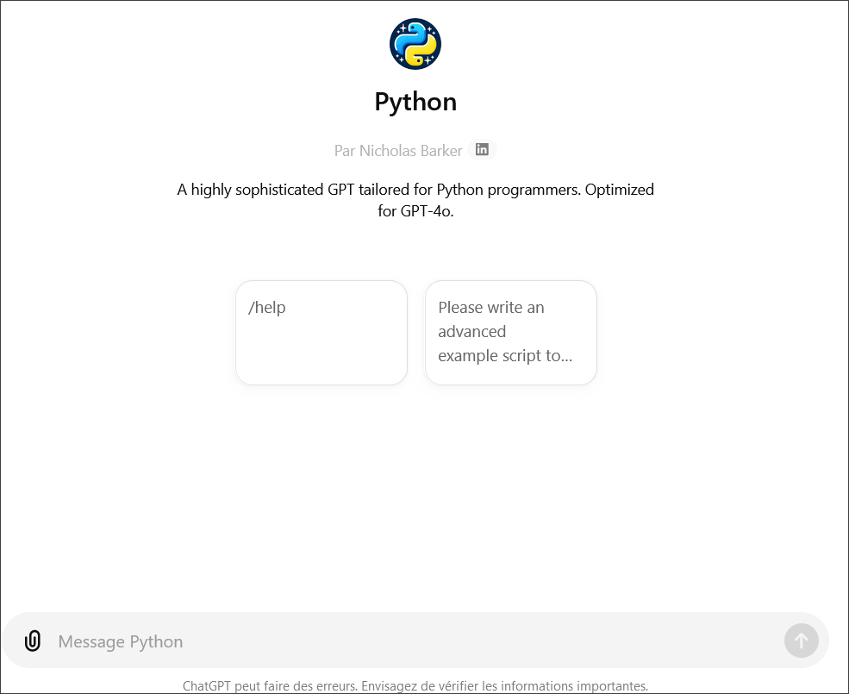
Task: Click the GPT description paragraph
Action: pyautogui.click(x=415, y=201)
